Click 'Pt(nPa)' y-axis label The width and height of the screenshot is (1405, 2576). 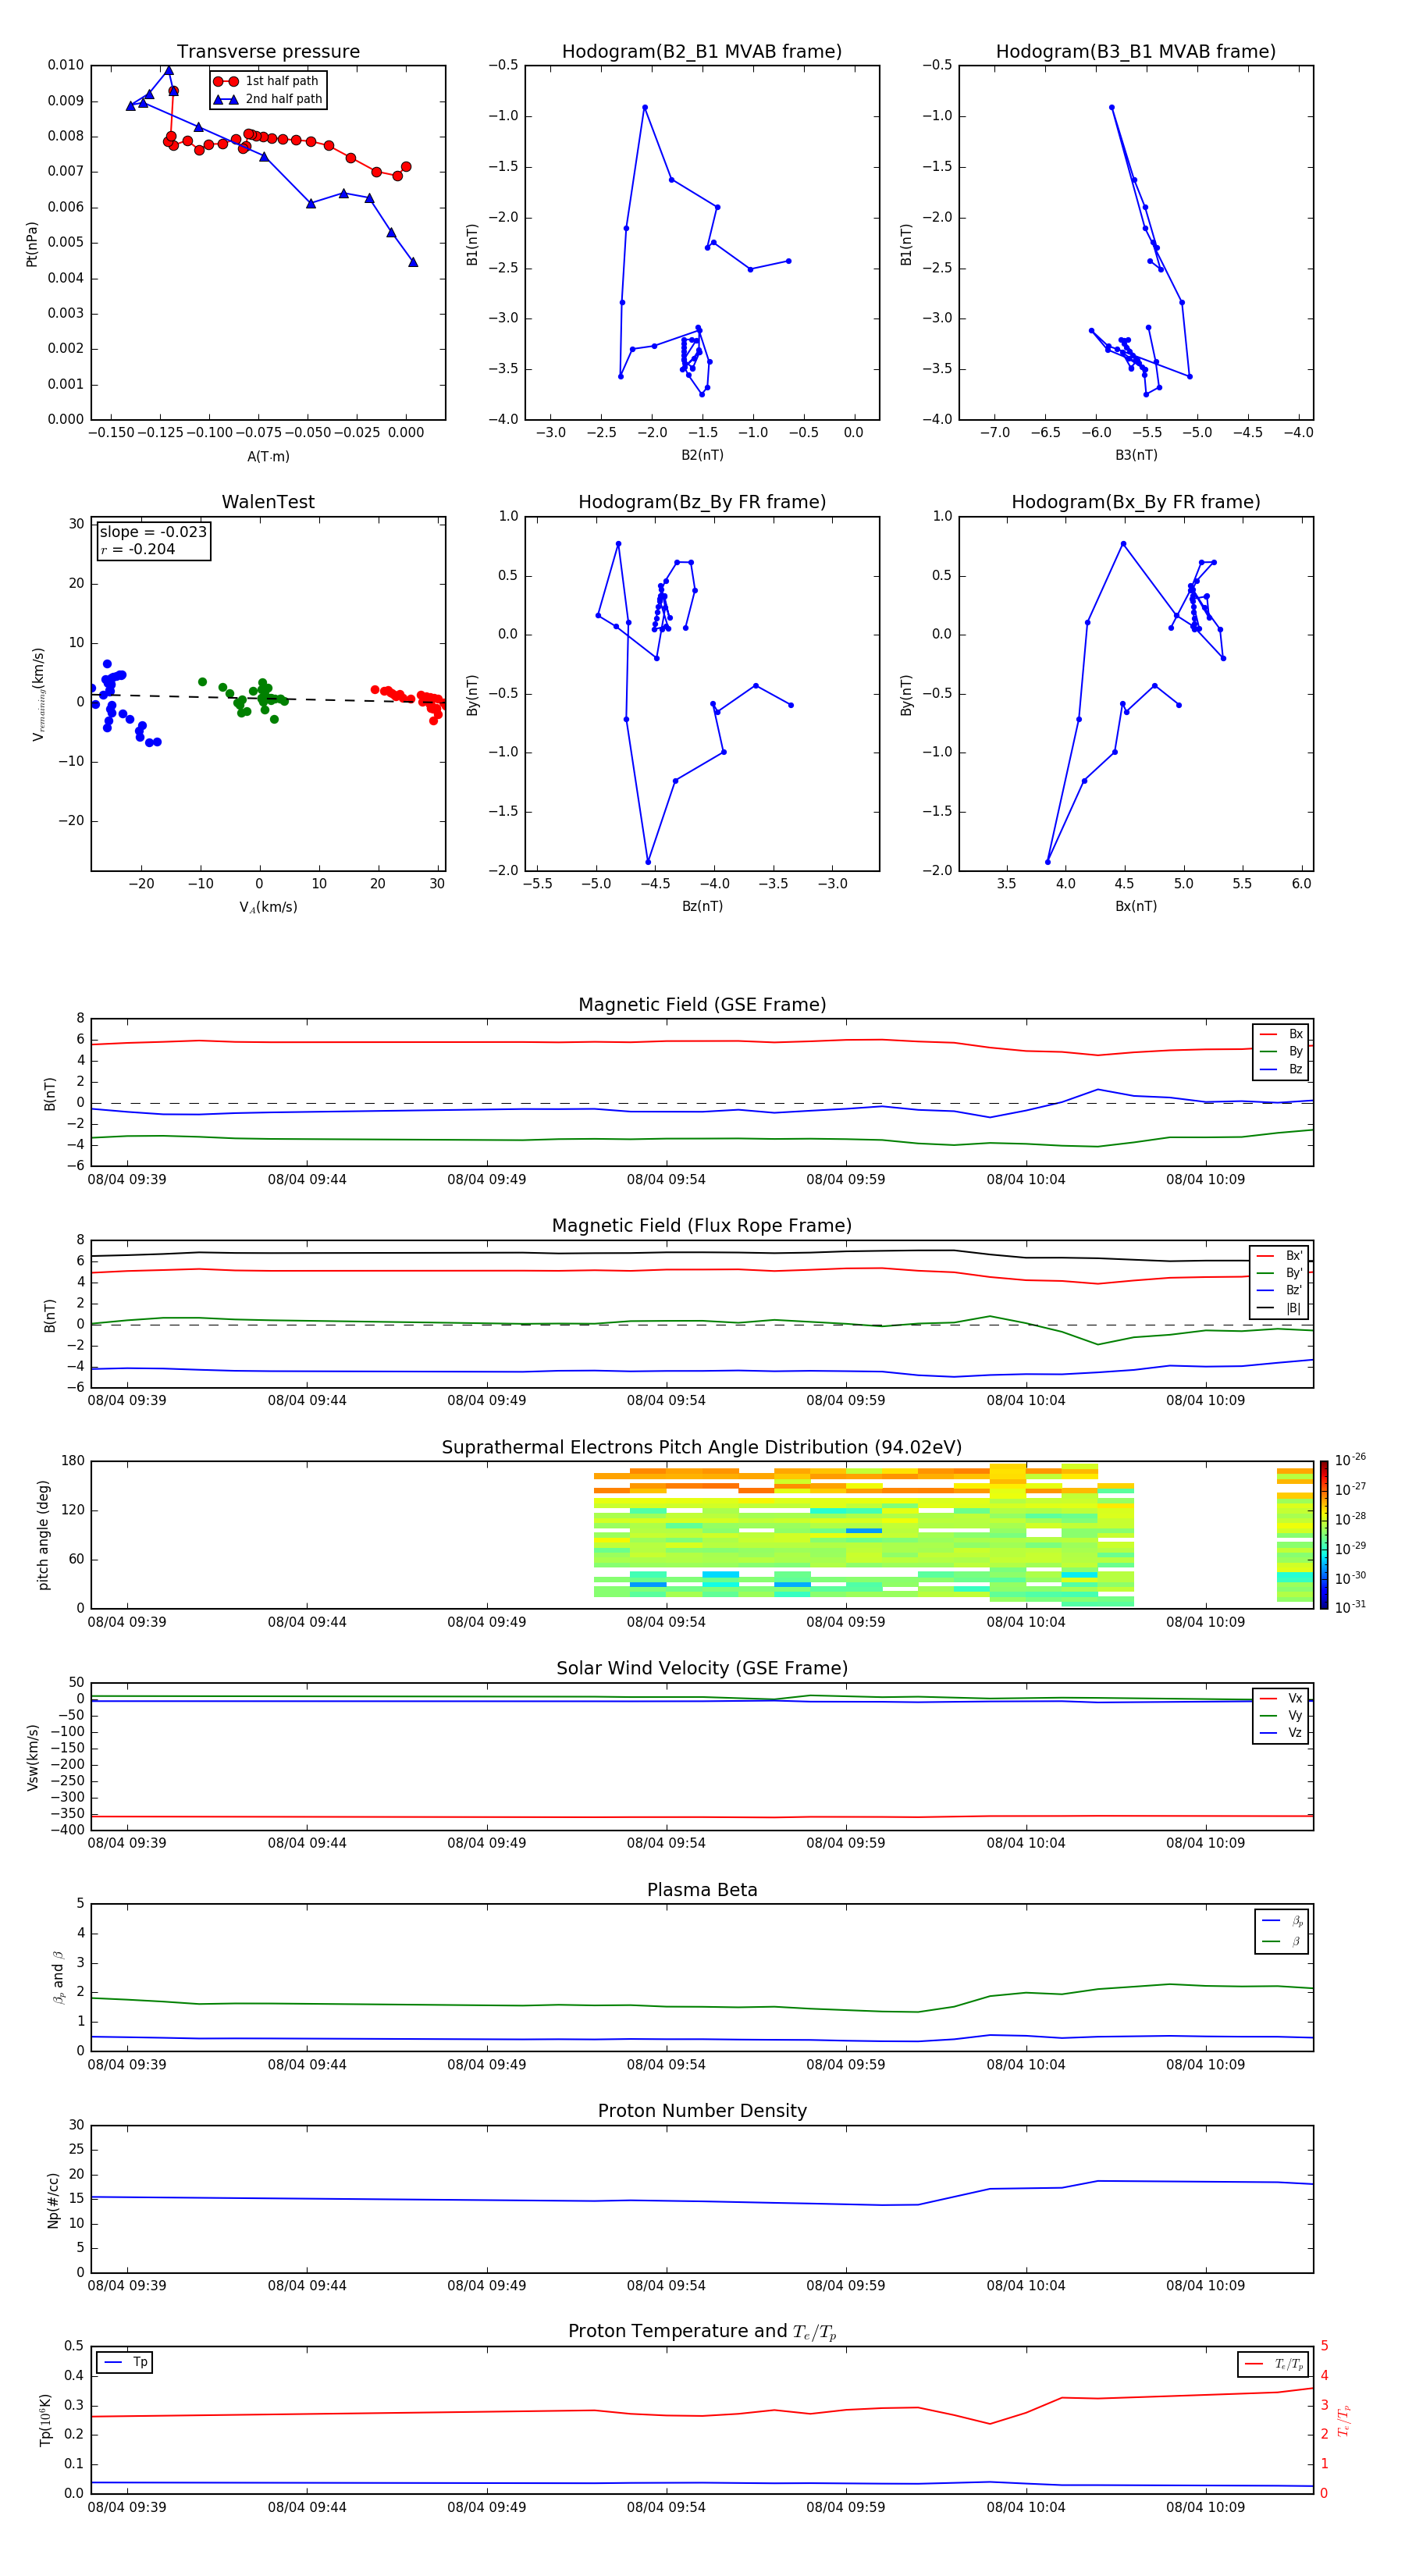pyautogui.click(x=32, y=244)
